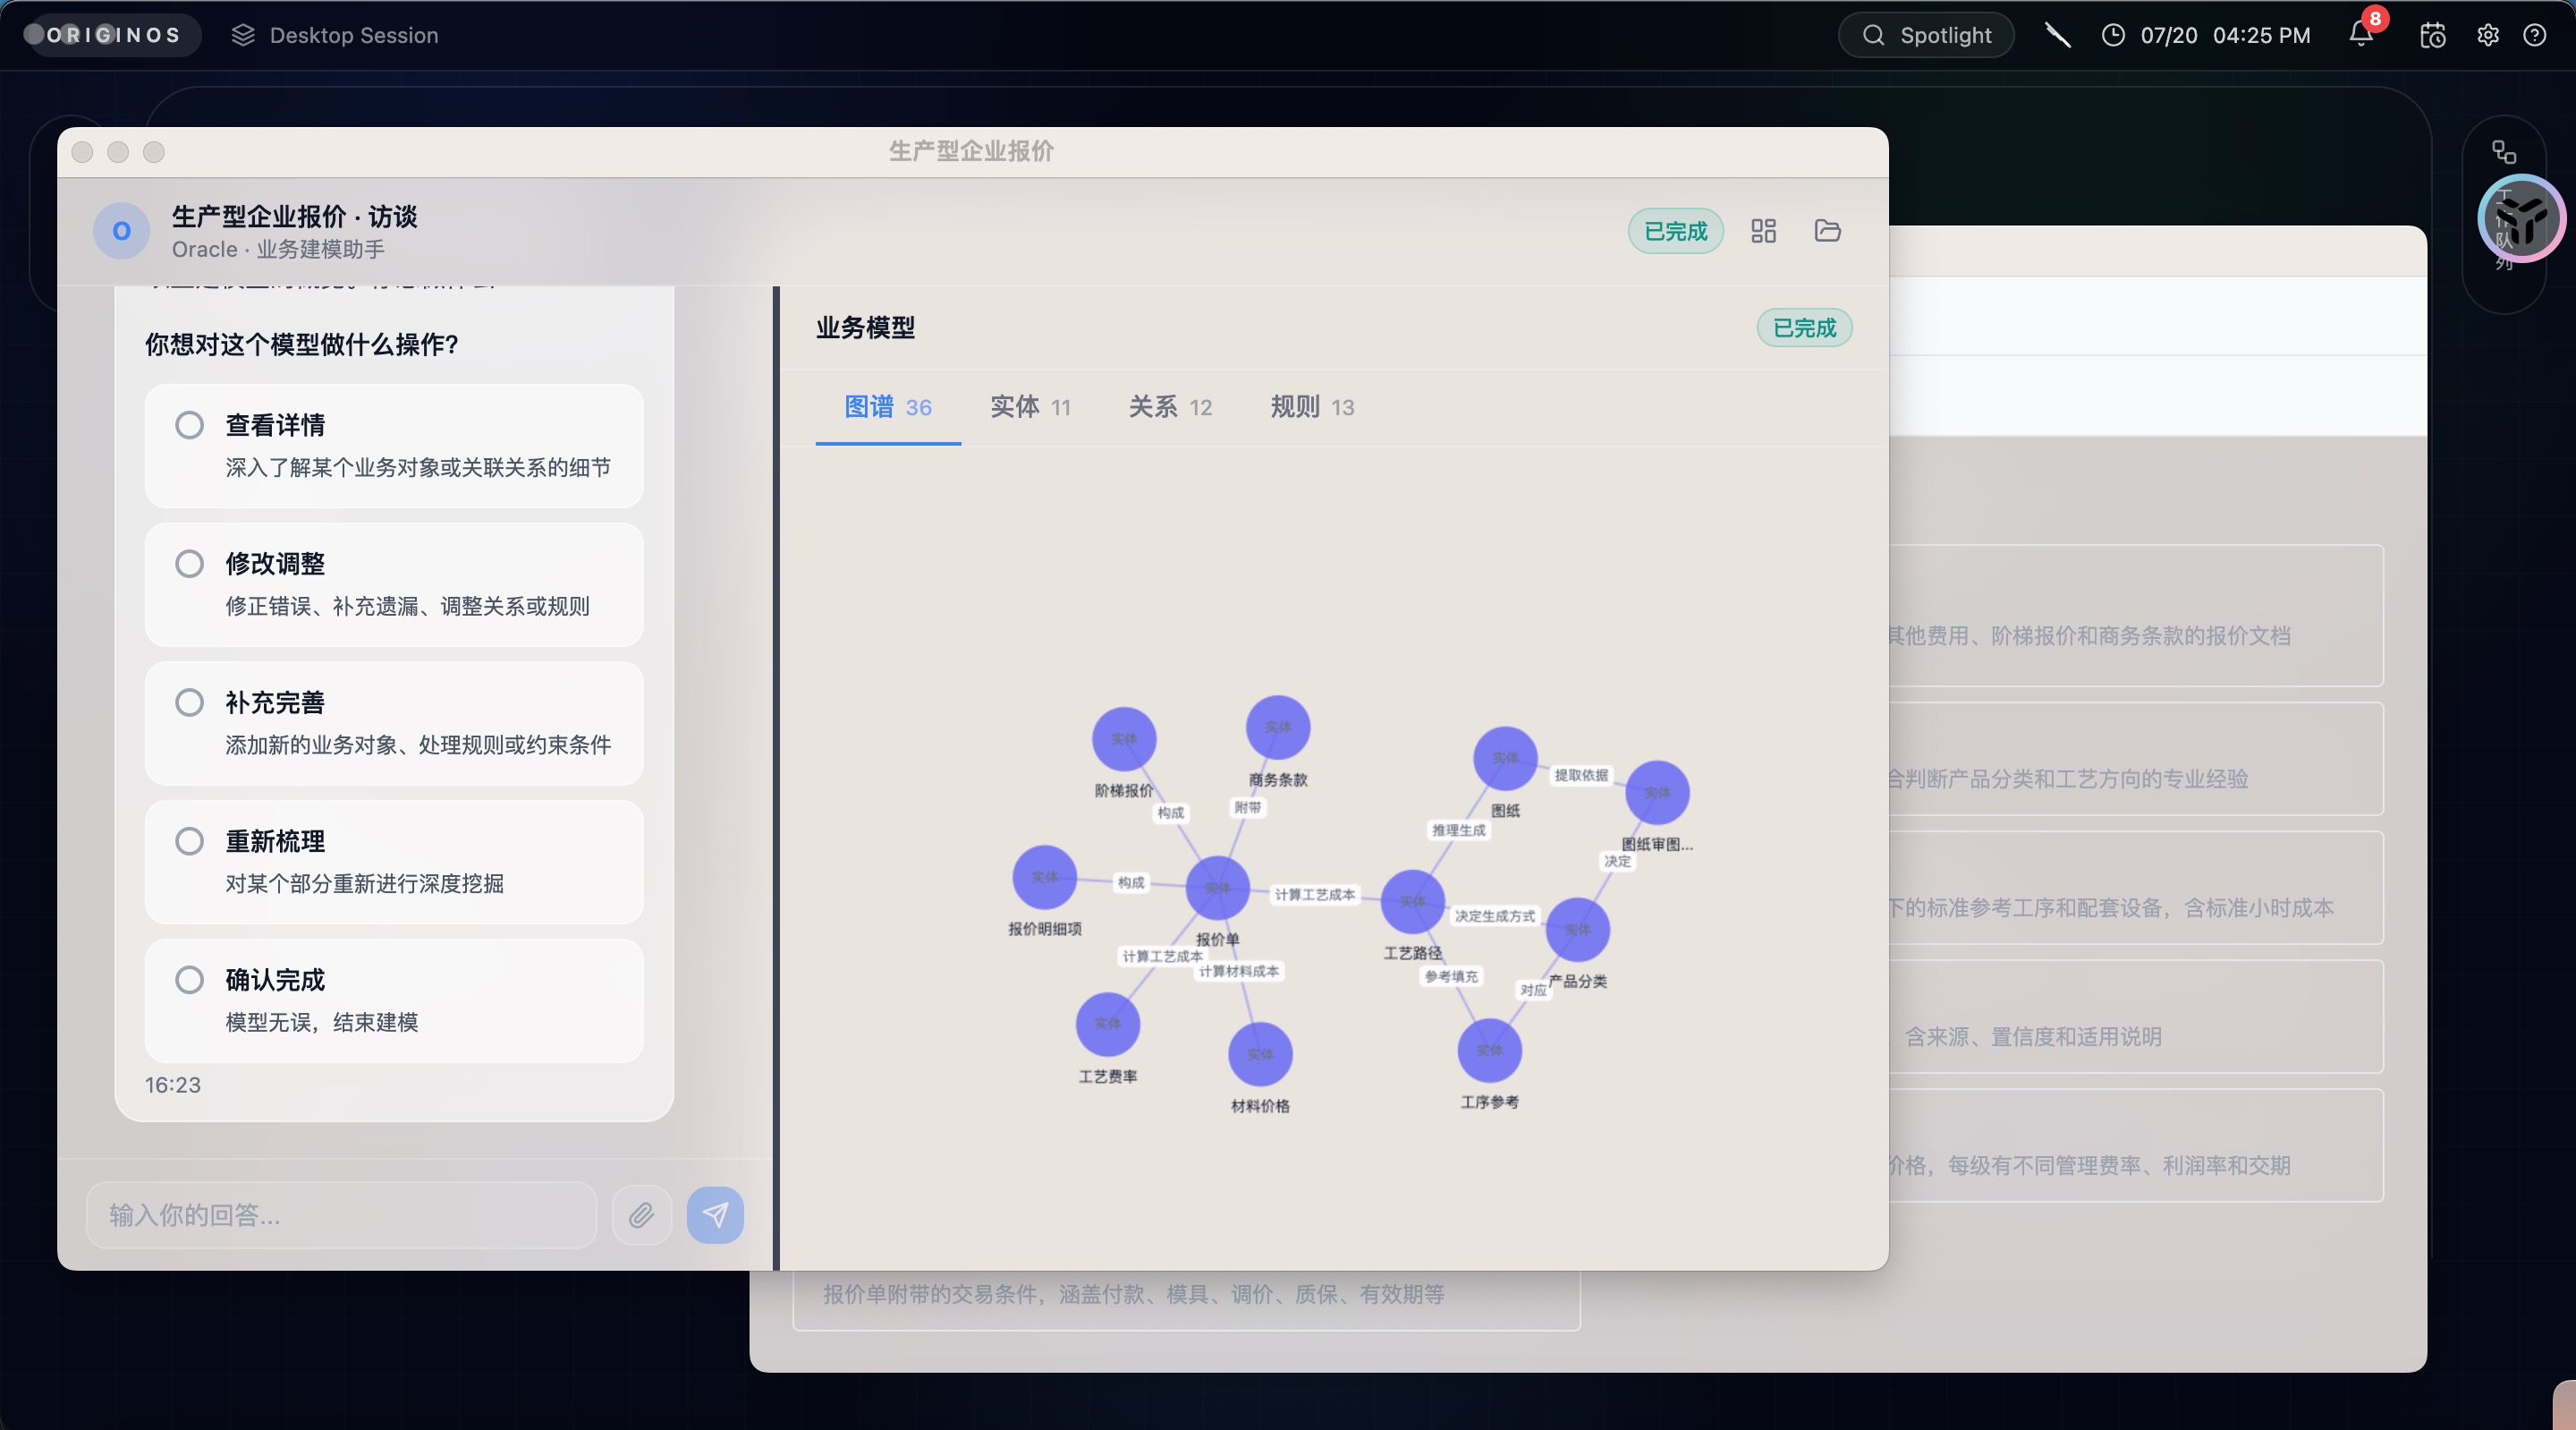Select the 查看详情 radio option
This screenshot has height=1430, width=2576.
click(x=189, y=425)
